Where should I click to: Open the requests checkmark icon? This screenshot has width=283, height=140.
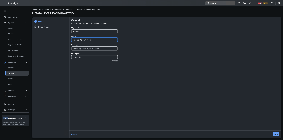(x=244, y=3)
